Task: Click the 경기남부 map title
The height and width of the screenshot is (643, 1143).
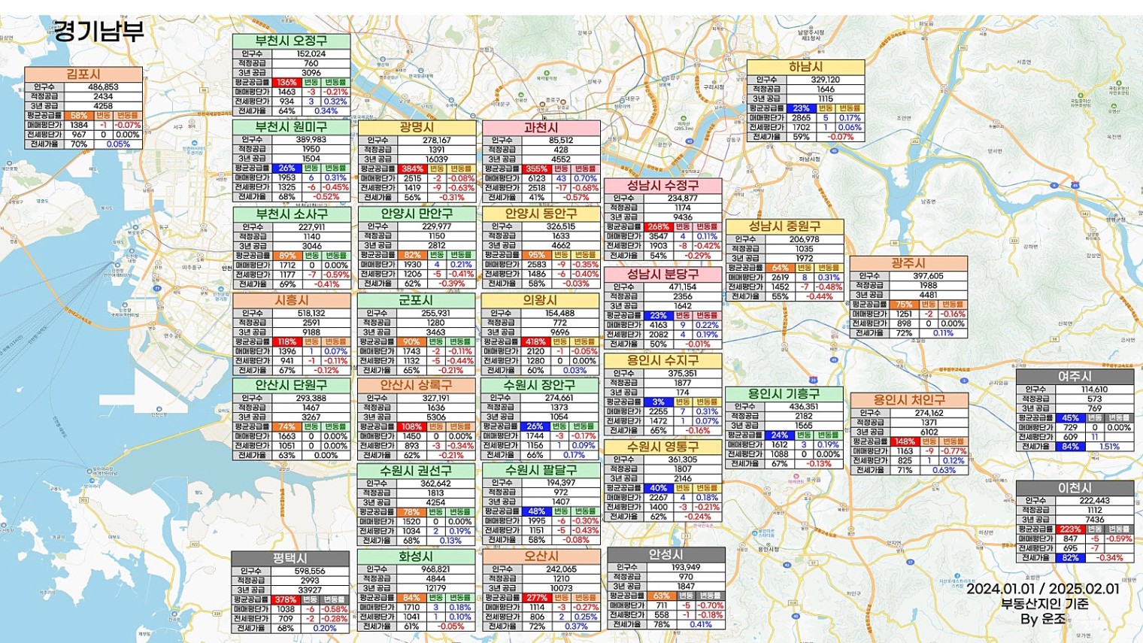Action: 99,31
